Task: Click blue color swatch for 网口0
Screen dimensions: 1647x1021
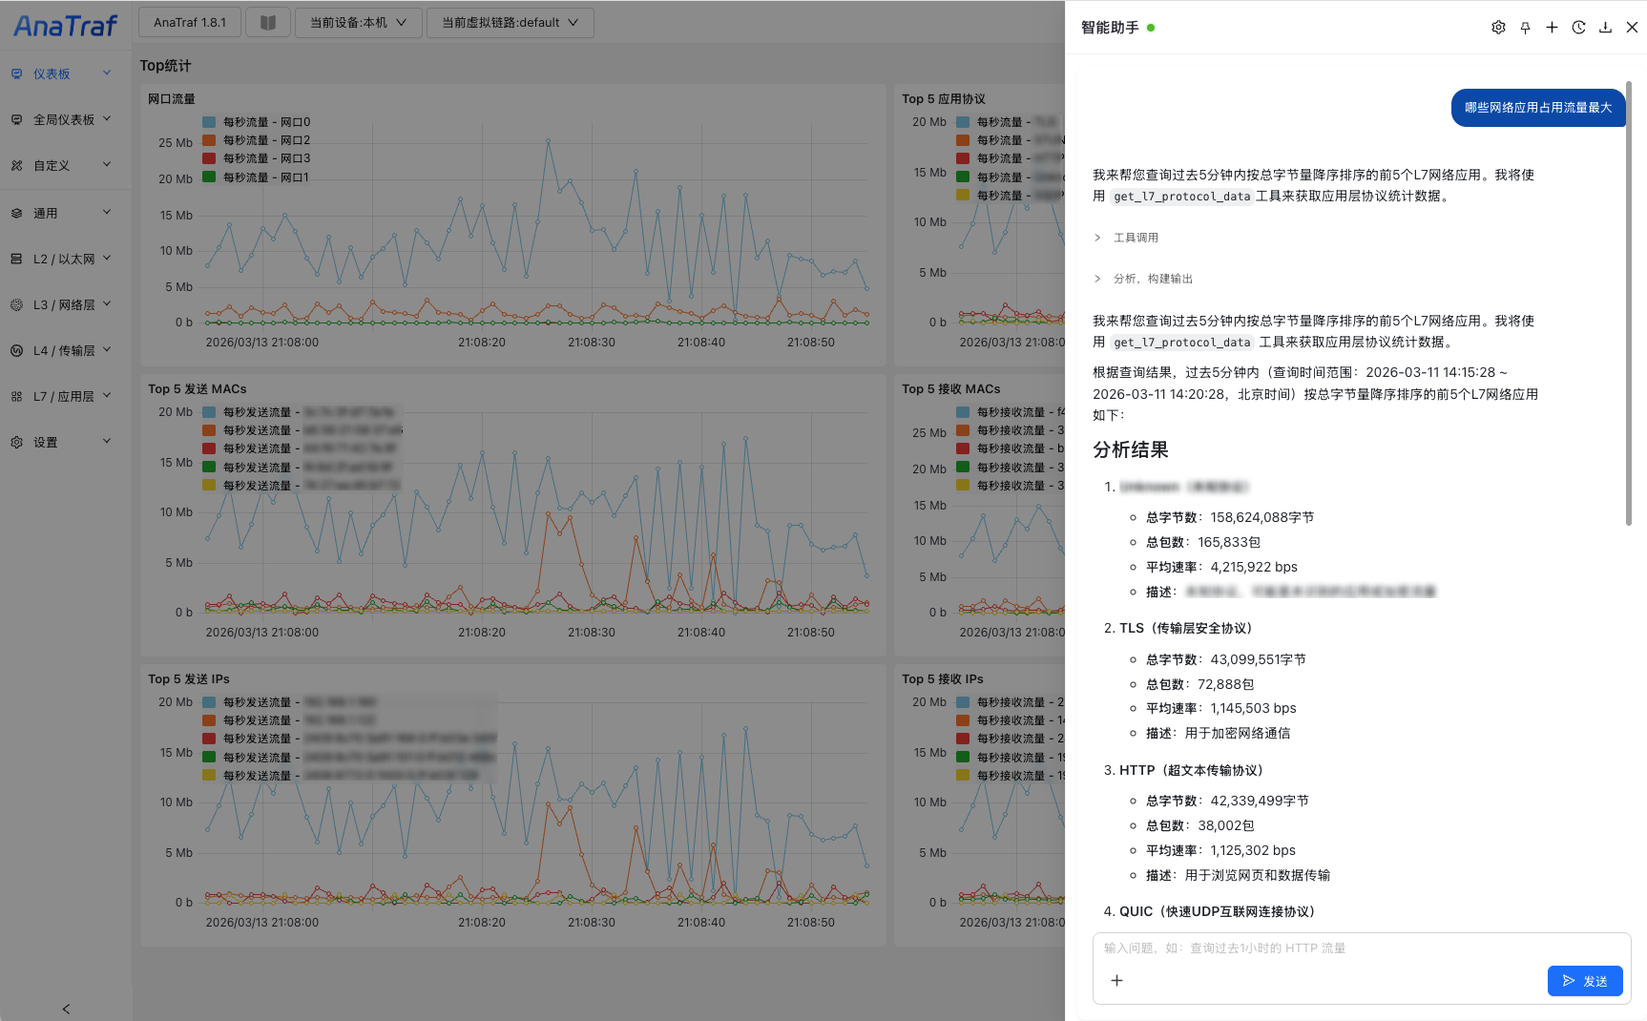Action: coord(209,122)
